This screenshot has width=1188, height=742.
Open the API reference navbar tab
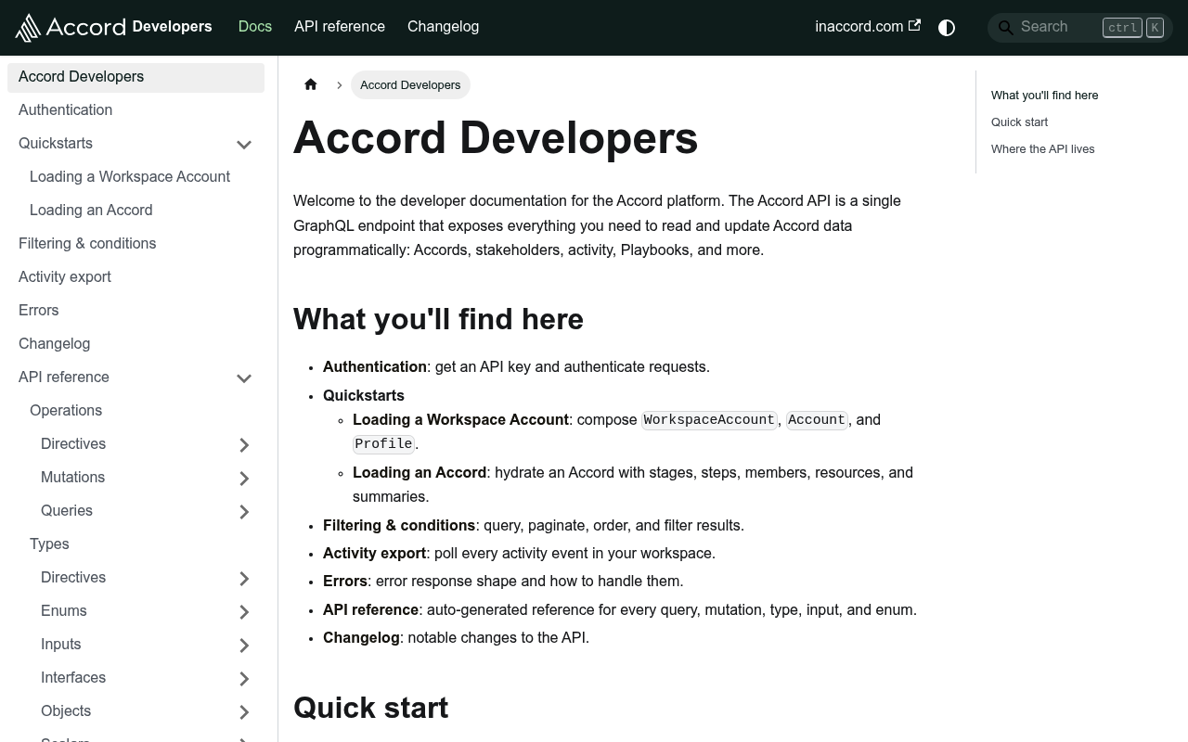(x=340, y=27)
